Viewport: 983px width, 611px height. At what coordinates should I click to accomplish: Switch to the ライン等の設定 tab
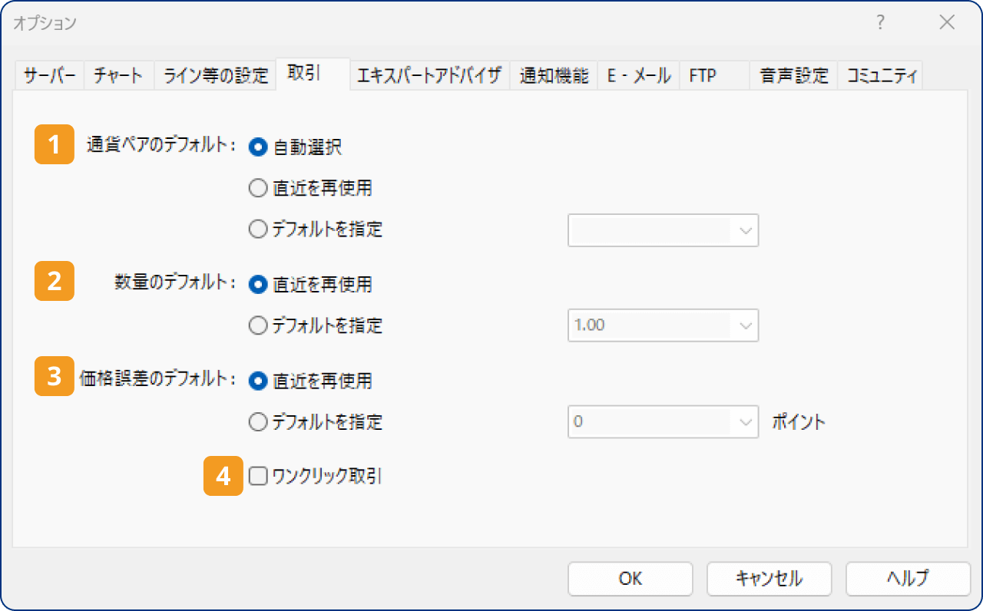click(215, 75)
